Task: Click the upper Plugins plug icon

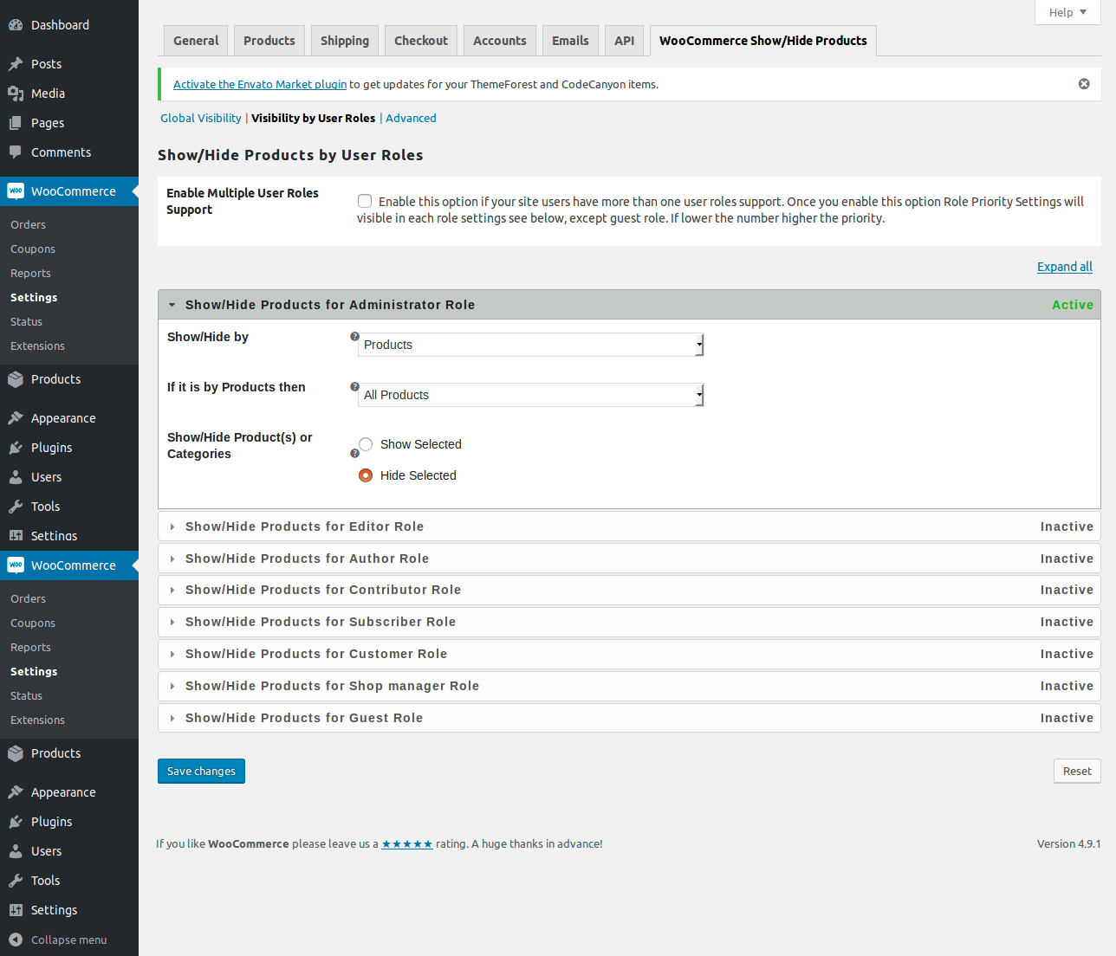Action: pos(16,448)
